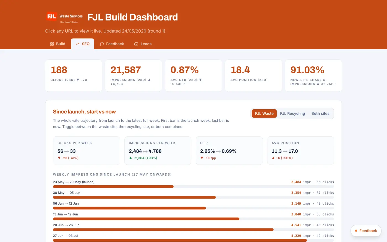
Task: Click the 'FJL Build Dashboard' title
Action: pyautogui.click(x=133, y=17)
